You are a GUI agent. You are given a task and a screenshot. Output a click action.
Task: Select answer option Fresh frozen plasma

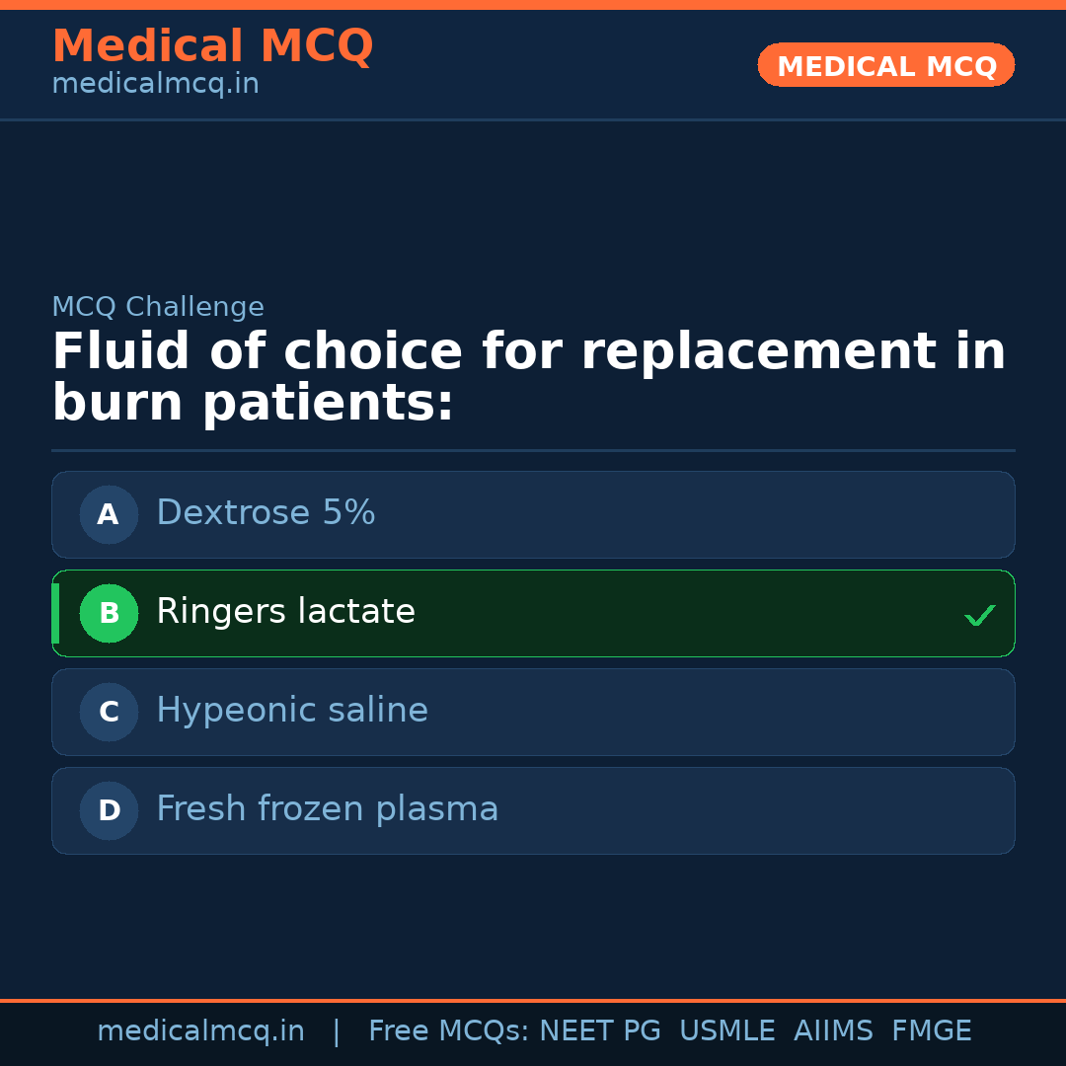533,810
